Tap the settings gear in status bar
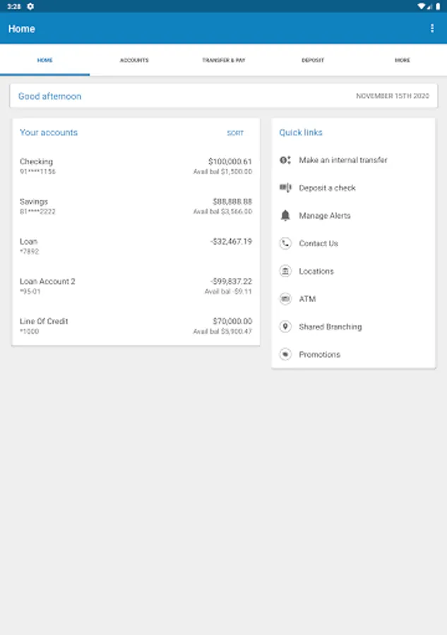The image size is (447, 635). [30, 6]
